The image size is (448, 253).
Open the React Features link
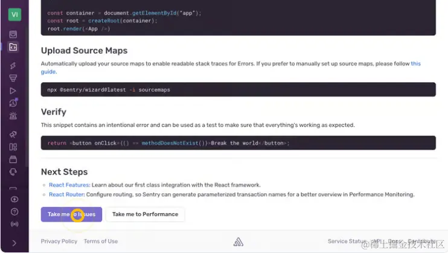click(69, 185)
